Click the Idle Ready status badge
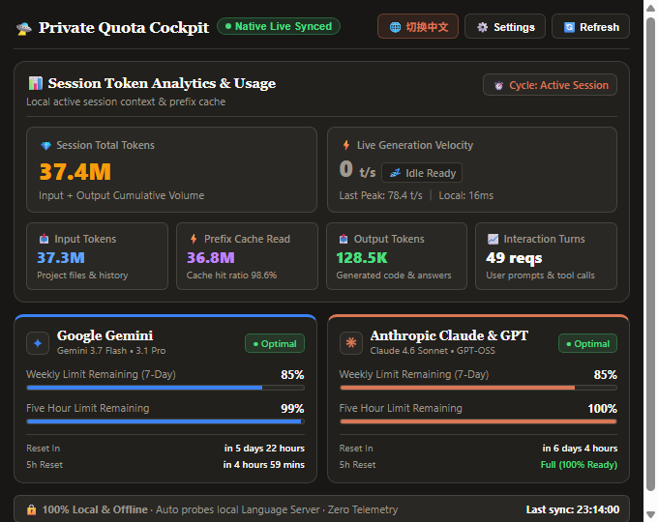The width and height of the screenshot is (658, 522). coord(422,173)
